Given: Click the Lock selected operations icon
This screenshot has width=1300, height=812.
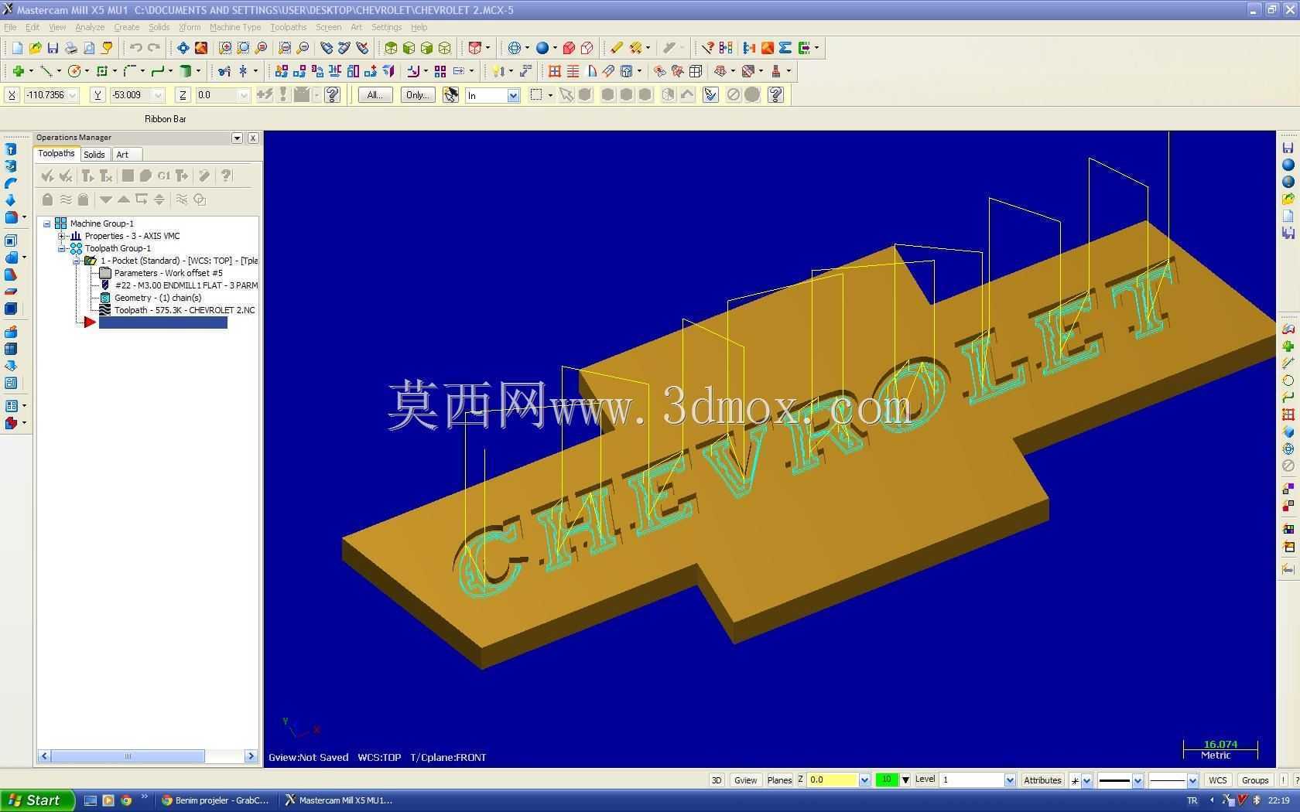Looking at the screenshot, I should tap(47, 200).
